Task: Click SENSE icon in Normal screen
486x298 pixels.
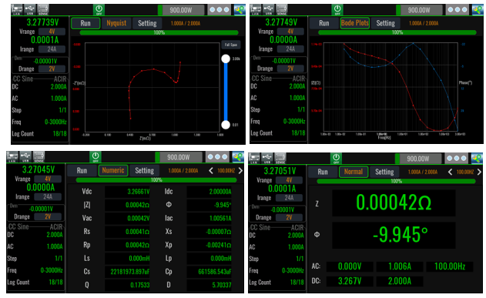Action: [280, 158]
